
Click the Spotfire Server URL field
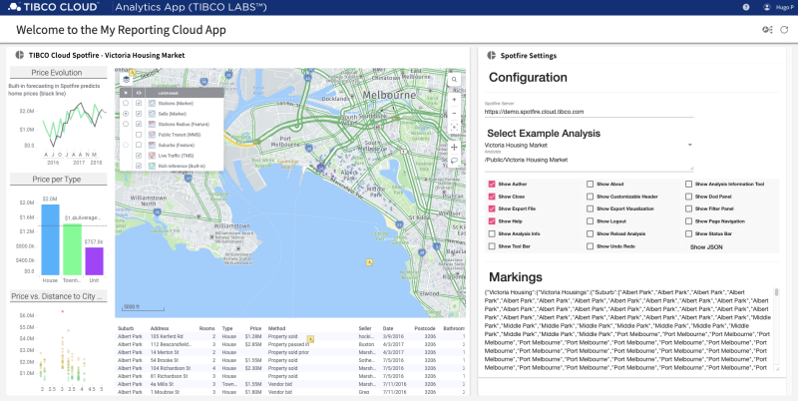coord(589,112)
